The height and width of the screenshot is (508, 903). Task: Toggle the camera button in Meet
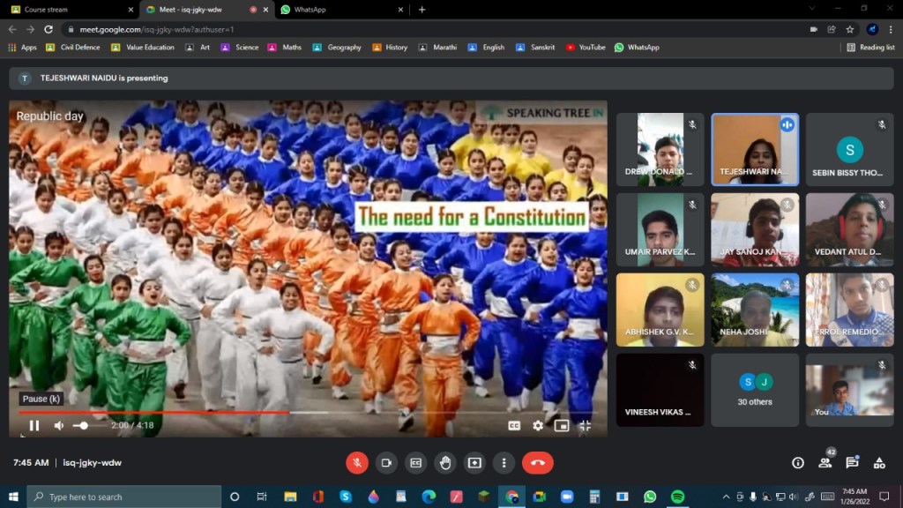(x=386, y=462)
